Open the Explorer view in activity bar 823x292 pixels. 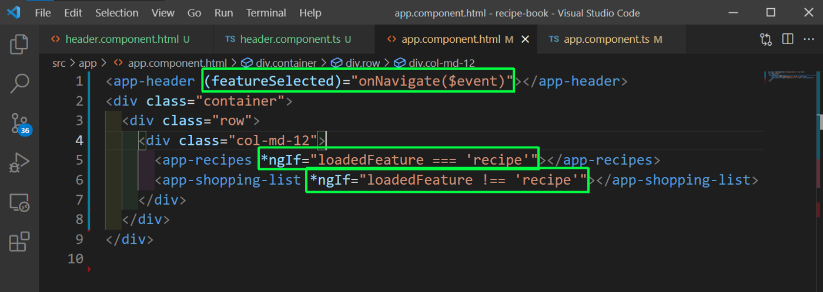tap(19, 45)
